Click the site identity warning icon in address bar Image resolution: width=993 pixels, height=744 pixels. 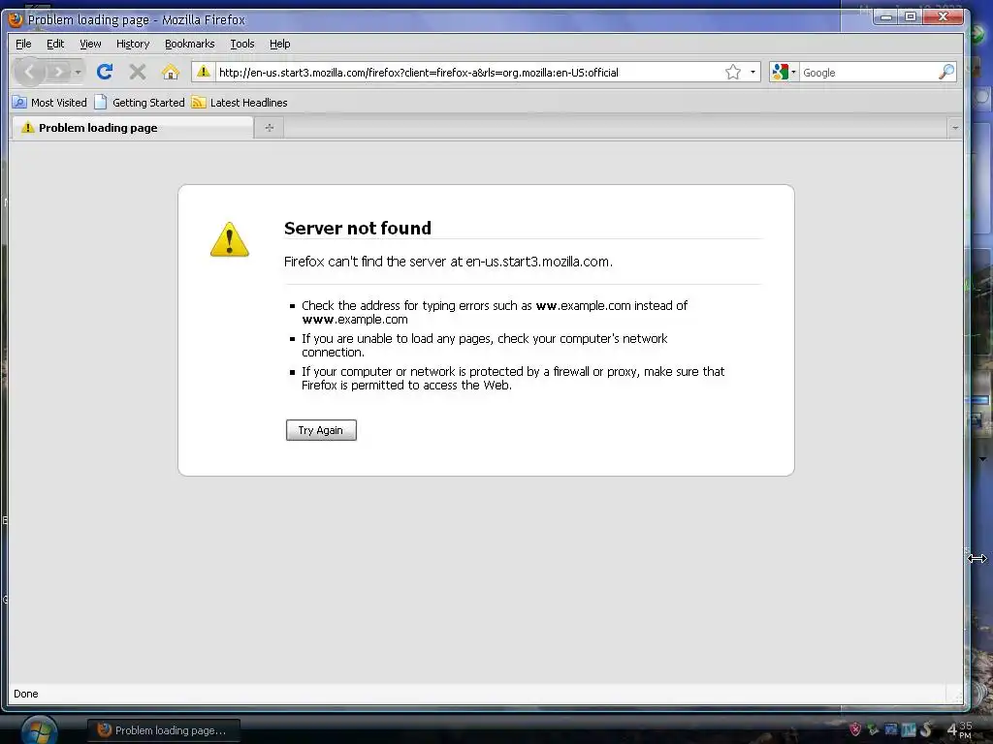(x=204, y=72)
